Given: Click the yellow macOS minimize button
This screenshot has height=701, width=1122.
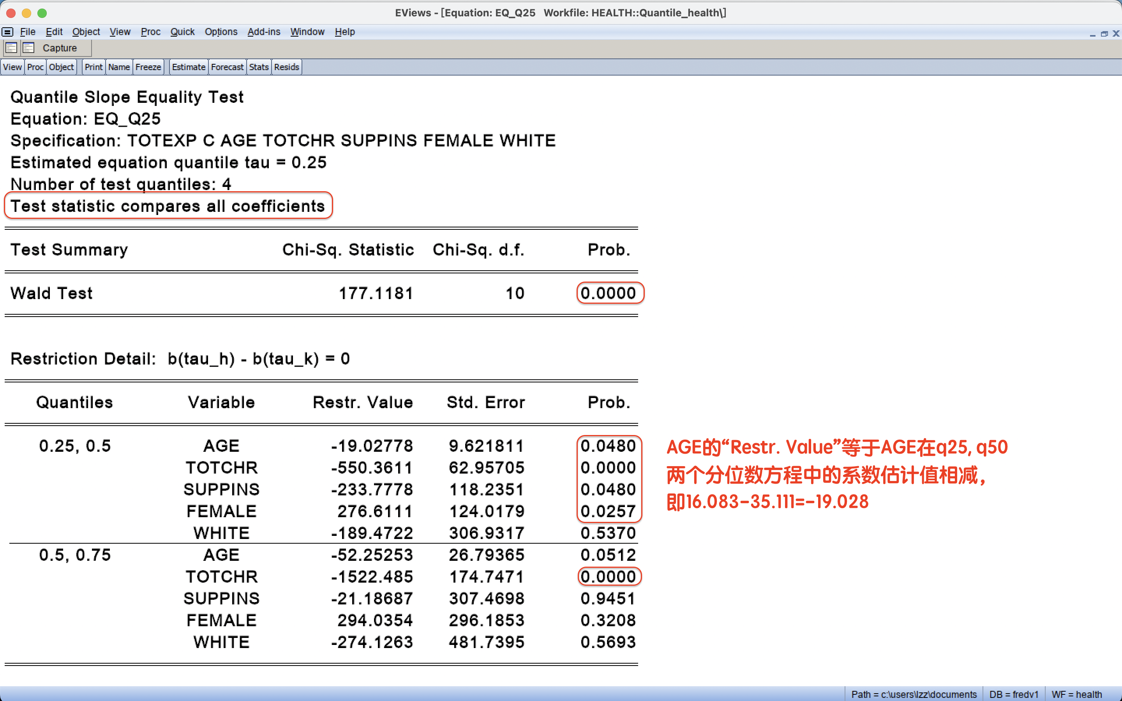Looking at the screenshot, I should pos(26,13).
